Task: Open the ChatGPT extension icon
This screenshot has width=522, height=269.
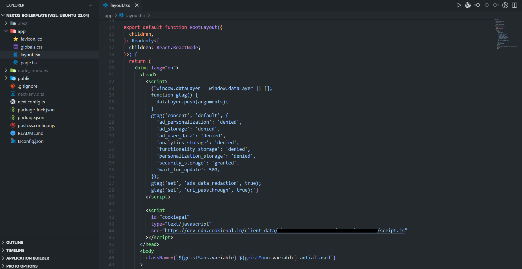Action: 468,5
